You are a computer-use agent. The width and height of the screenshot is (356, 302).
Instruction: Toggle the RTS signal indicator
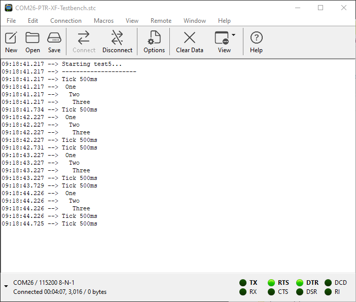(x=271, y=283)
